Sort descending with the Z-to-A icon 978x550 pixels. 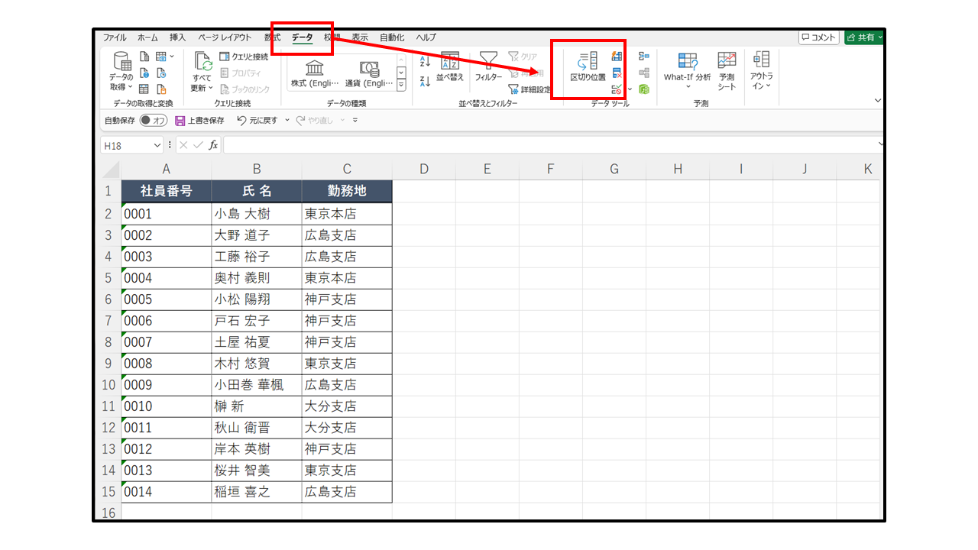426,81
